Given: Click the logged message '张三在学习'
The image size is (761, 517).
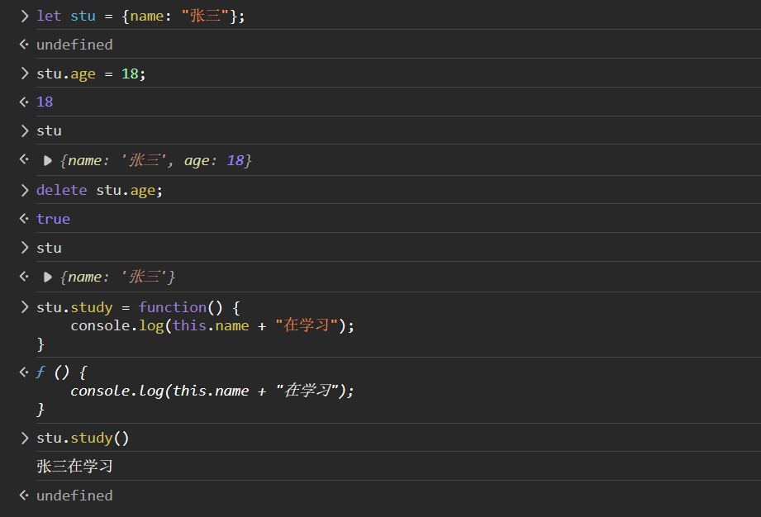Looking at the screenshot, I should [74, 467].
